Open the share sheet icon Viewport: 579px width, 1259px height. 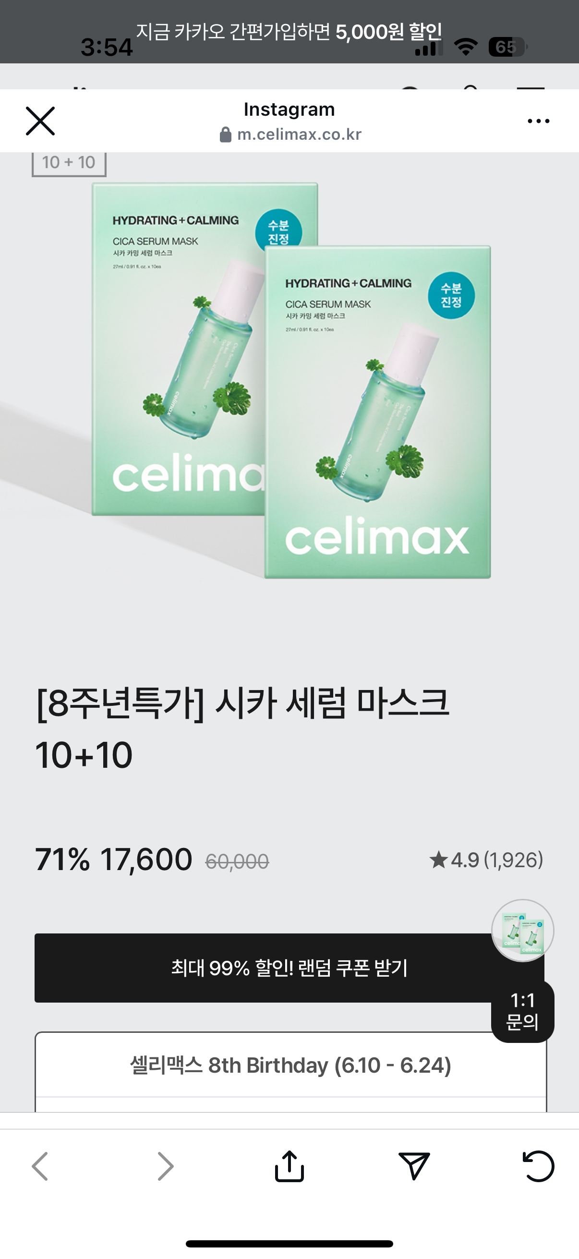tap(289, 1166)
